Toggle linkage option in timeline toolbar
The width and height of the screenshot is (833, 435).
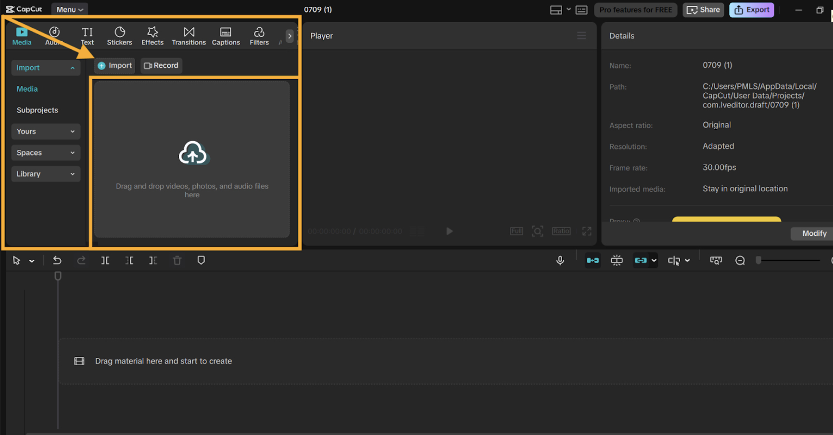[641, 260]
